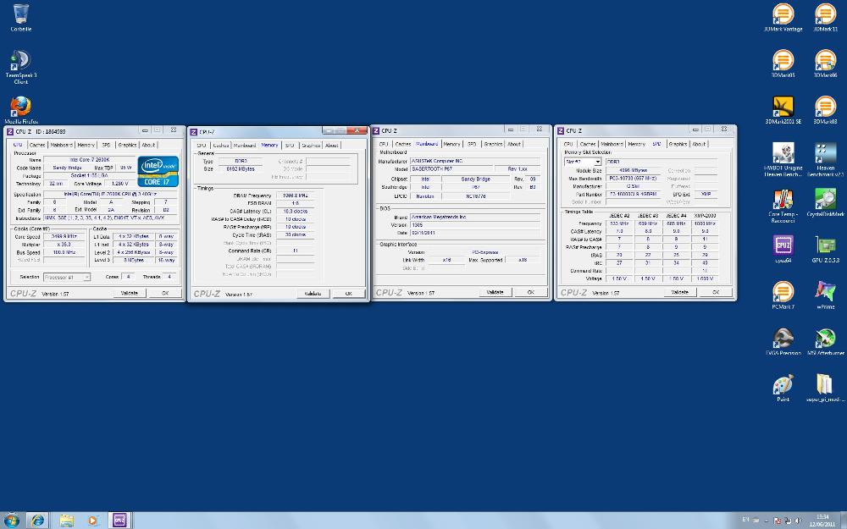Click the 'x 35.0' multiplier value
Viewport: 847px width, 529px height.
pos(64,245)
